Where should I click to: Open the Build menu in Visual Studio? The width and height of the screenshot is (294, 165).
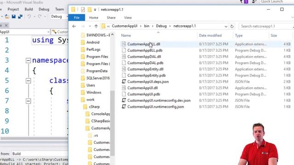28,9
